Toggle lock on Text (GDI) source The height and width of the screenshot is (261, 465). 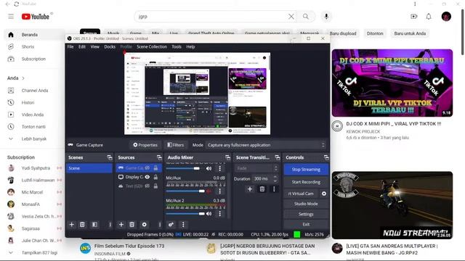tap(155, 186)
